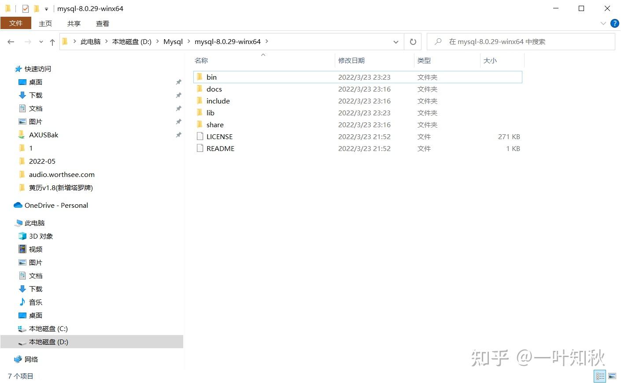The image size is (621, 383).
Task: Open the README file
Action: tap(220, 148)
